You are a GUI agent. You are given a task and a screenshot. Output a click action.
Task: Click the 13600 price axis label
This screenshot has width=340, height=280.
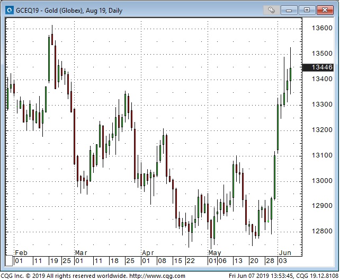322,28
